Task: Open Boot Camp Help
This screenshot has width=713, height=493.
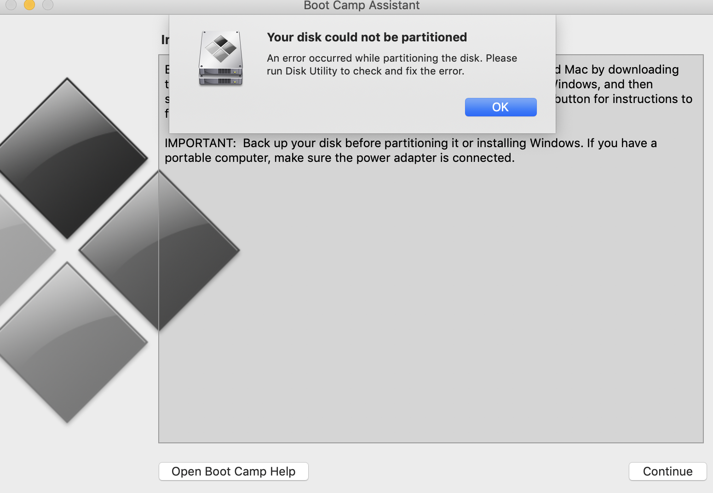Action: 234,471
